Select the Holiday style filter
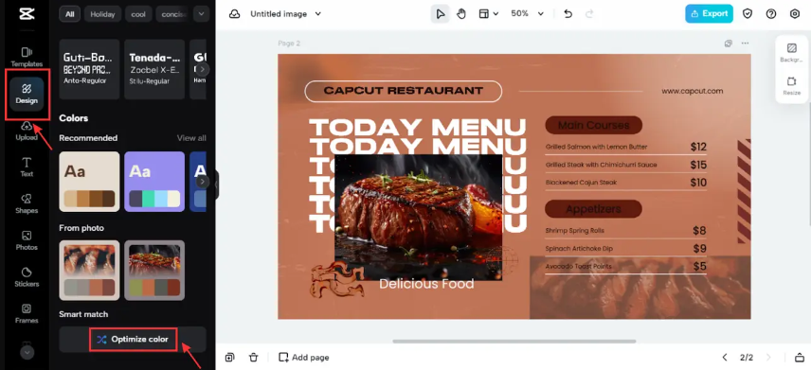This screenshot has width=811, height=370. [102, 14]
